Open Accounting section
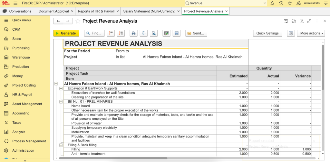 [x=25, y=113]
